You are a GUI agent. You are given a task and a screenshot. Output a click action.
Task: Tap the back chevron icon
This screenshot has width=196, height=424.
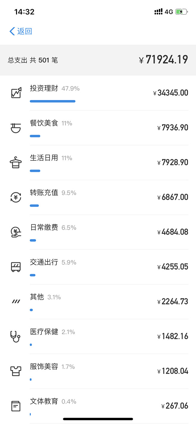[12, 31]
